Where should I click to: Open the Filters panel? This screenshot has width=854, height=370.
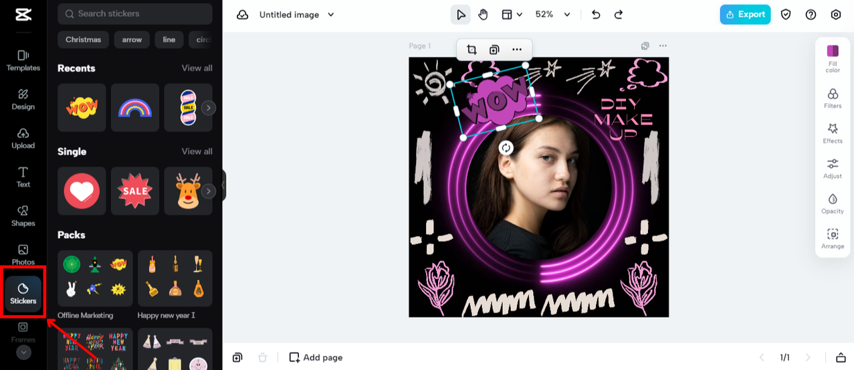(833, 98)
